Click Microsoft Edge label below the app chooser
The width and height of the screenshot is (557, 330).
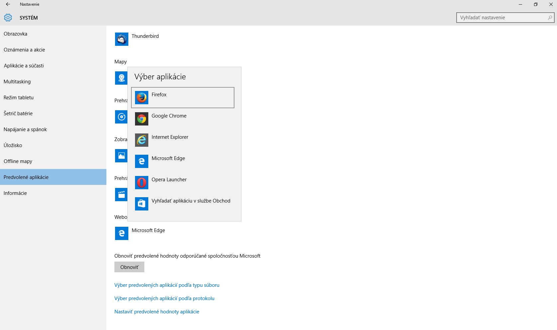[148, 230]
